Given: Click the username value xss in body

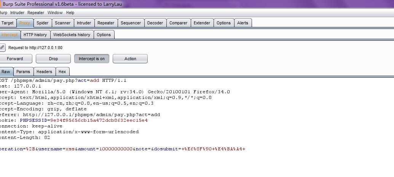Looking at the screenshot, I should tap(70, 149).
